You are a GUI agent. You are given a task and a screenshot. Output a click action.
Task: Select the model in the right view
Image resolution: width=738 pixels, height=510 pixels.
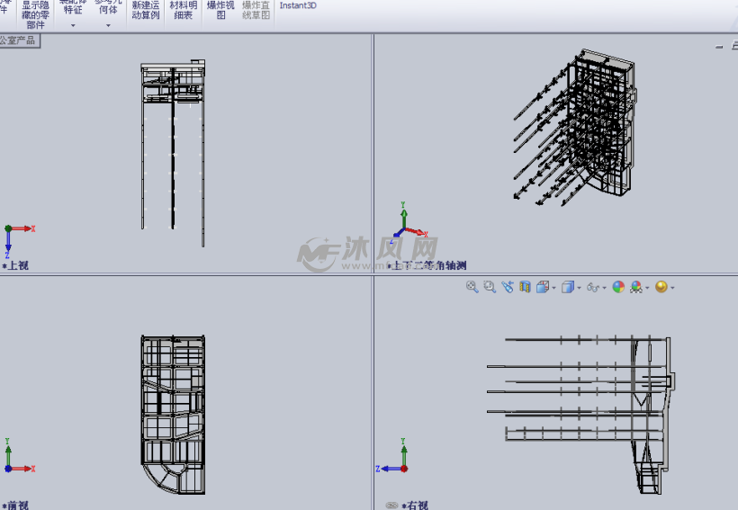tap(581, 415)
